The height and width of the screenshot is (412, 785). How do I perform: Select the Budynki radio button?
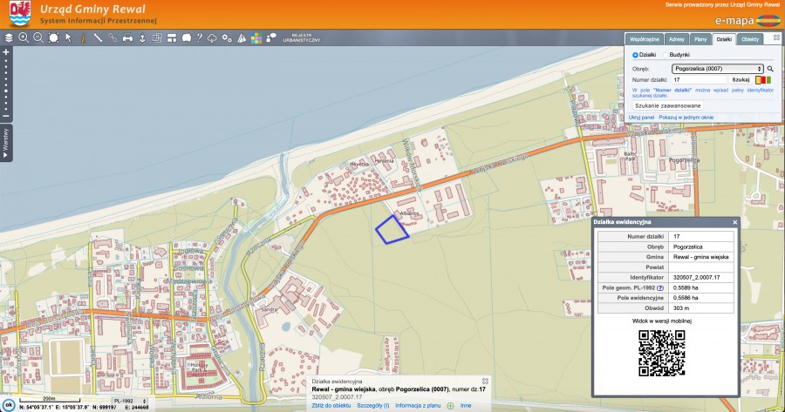click(x=665, y=55)
